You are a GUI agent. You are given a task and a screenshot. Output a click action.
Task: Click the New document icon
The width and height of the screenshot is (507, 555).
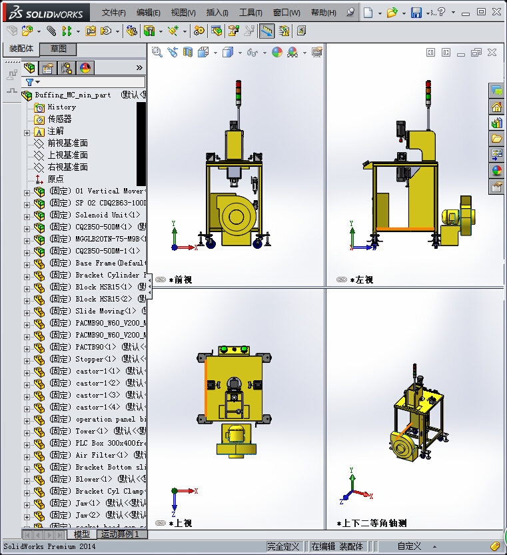click(368, 13)
